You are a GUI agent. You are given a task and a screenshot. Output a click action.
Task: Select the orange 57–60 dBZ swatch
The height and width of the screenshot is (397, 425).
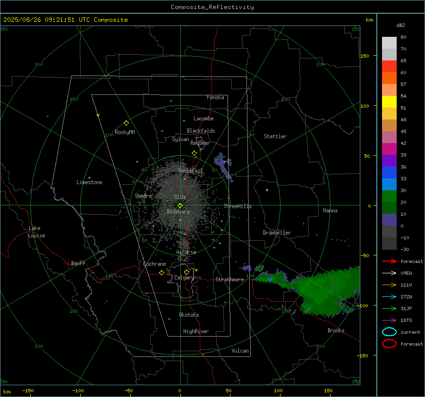(389, 78)
